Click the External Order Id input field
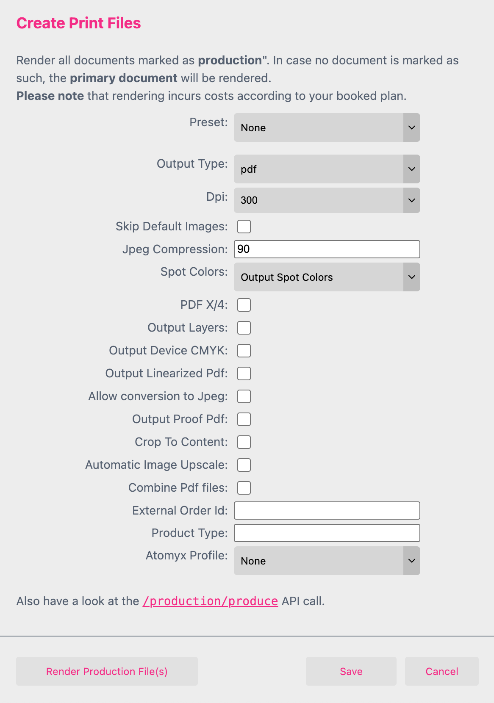 (326, 510)
